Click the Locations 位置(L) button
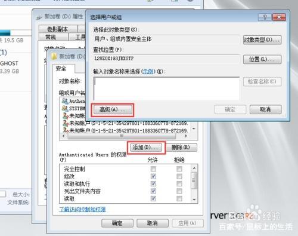 pyautogui.click(x=262, y=59)
